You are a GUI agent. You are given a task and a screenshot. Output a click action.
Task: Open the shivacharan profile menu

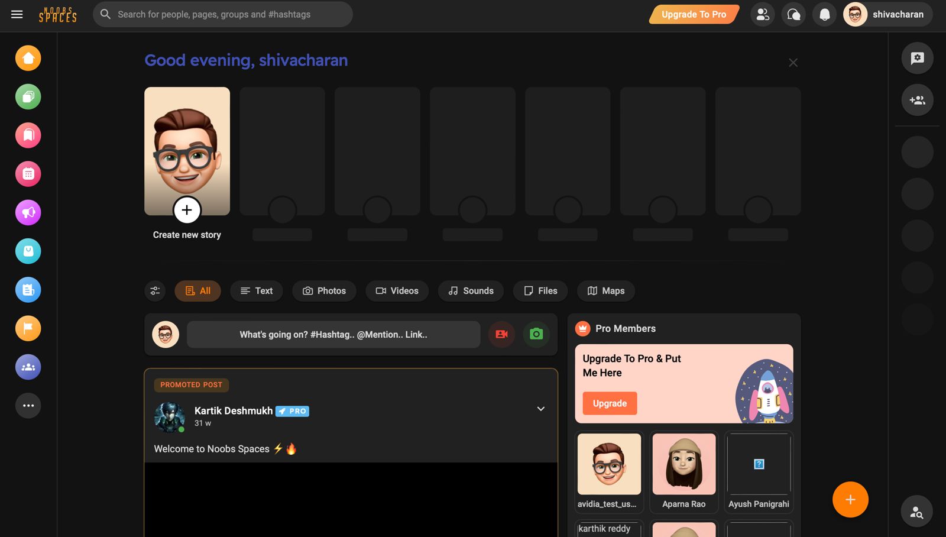click(887, 14)
